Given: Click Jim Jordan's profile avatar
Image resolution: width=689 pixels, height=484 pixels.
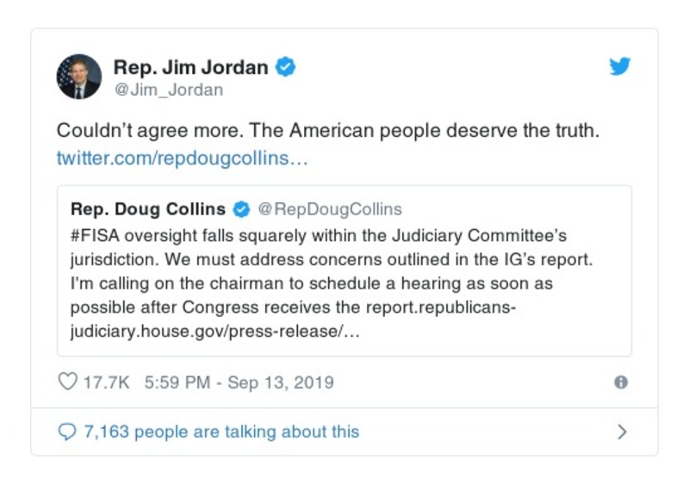Looking at the screenshot, I should pyautogui.click(x=79, y=77).
